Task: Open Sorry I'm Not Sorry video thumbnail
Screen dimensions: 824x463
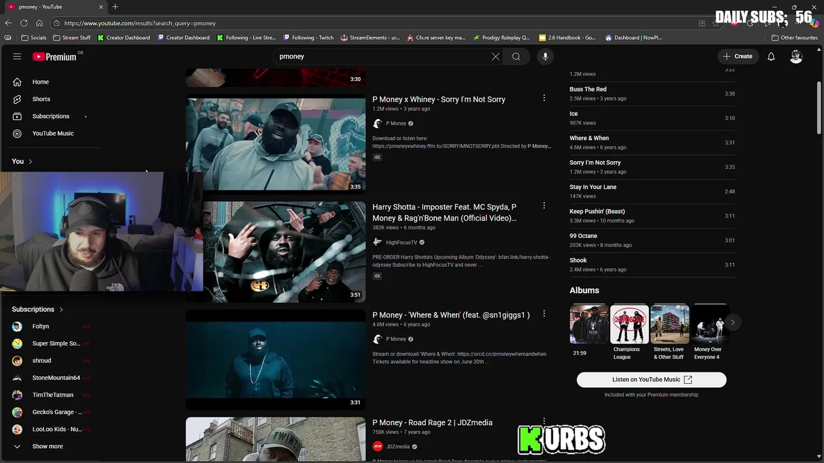Action: pyautogui.click(x=276, y=144)
